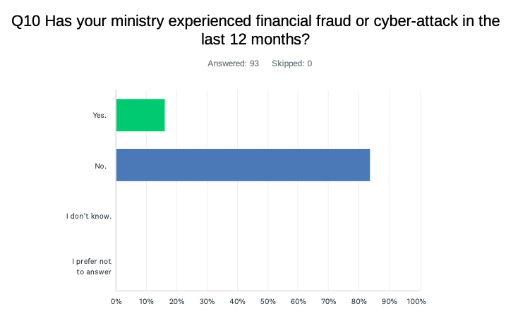The height and width of the screenshot is (328, 518).
Task: Click the 80% axis label
Action: tap(359, 302)
